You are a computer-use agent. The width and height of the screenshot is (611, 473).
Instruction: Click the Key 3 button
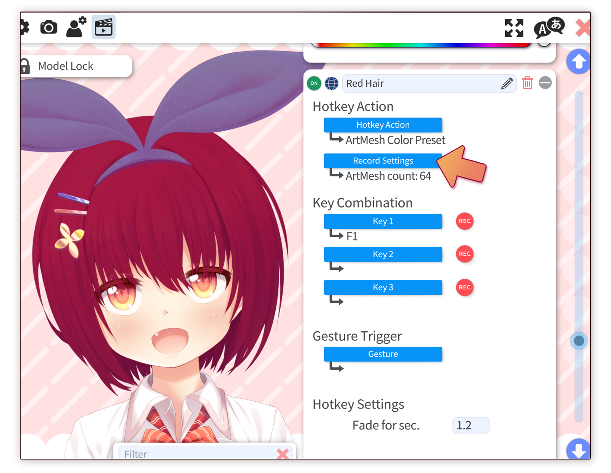click(x=383, y=287)
